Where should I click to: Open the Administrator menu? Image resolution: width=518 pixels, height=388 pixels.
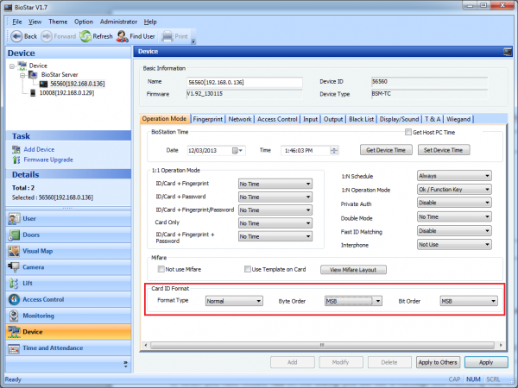point(117,21)
